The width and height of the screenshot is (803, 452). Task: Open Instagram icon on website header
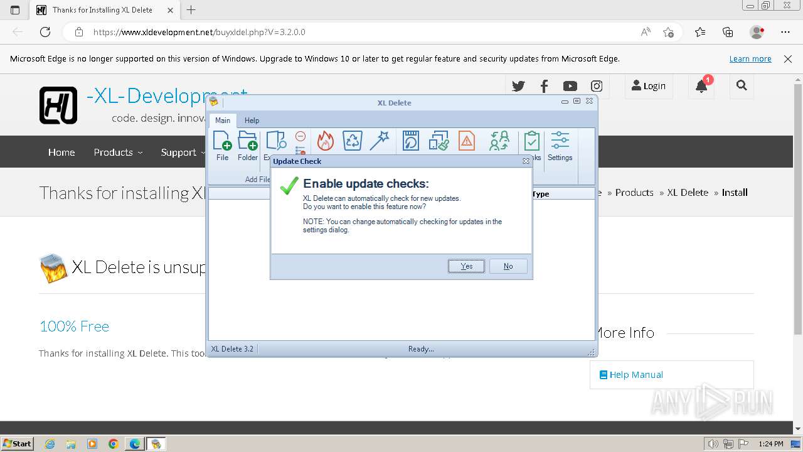click(597, 86)
